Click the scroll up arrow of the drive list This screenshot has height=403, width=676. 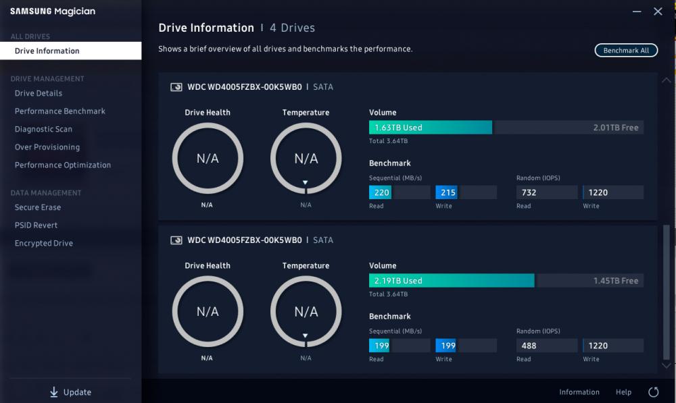point(667,80)
